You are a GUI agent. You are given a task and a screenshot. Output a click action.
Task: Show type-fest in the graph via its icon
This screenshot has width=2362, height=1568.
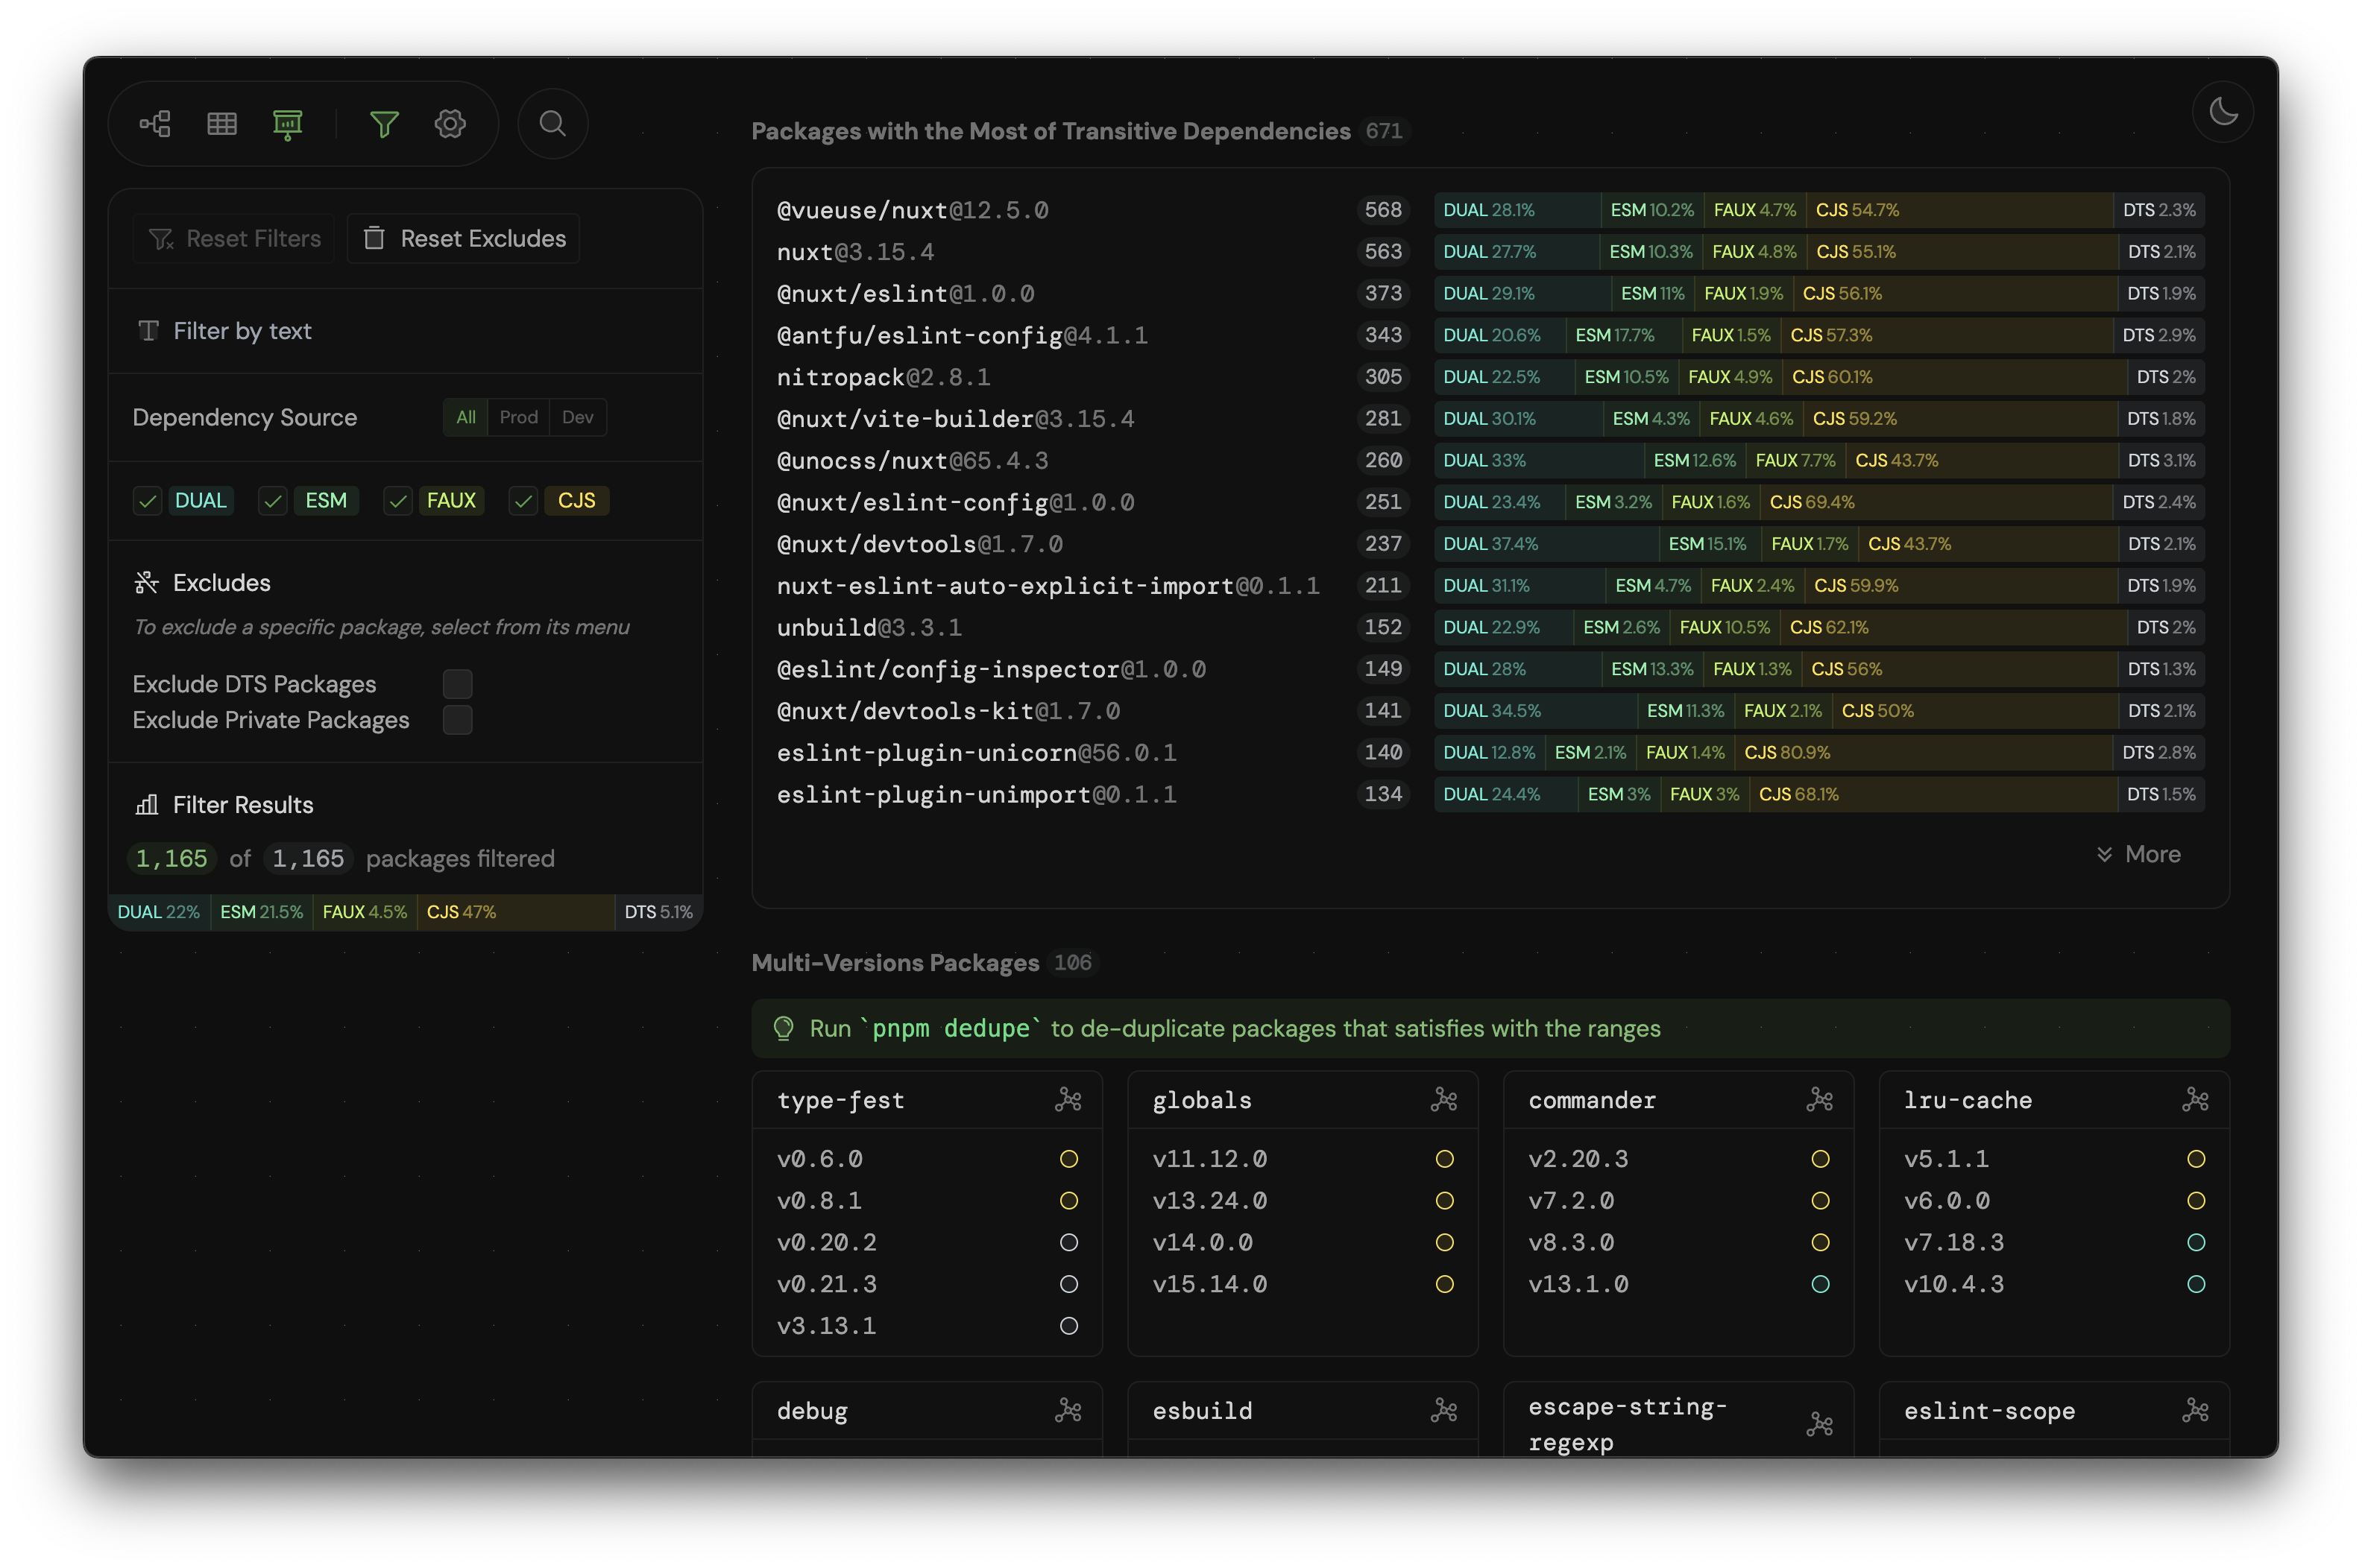click(x=1068, y=1100)
